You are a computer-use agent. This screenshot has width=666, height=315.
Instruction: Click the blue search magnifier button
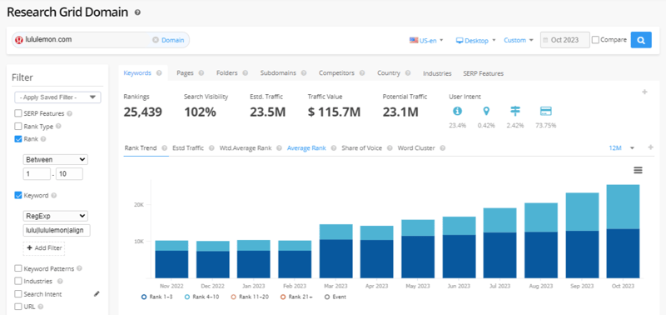(641, 40)
